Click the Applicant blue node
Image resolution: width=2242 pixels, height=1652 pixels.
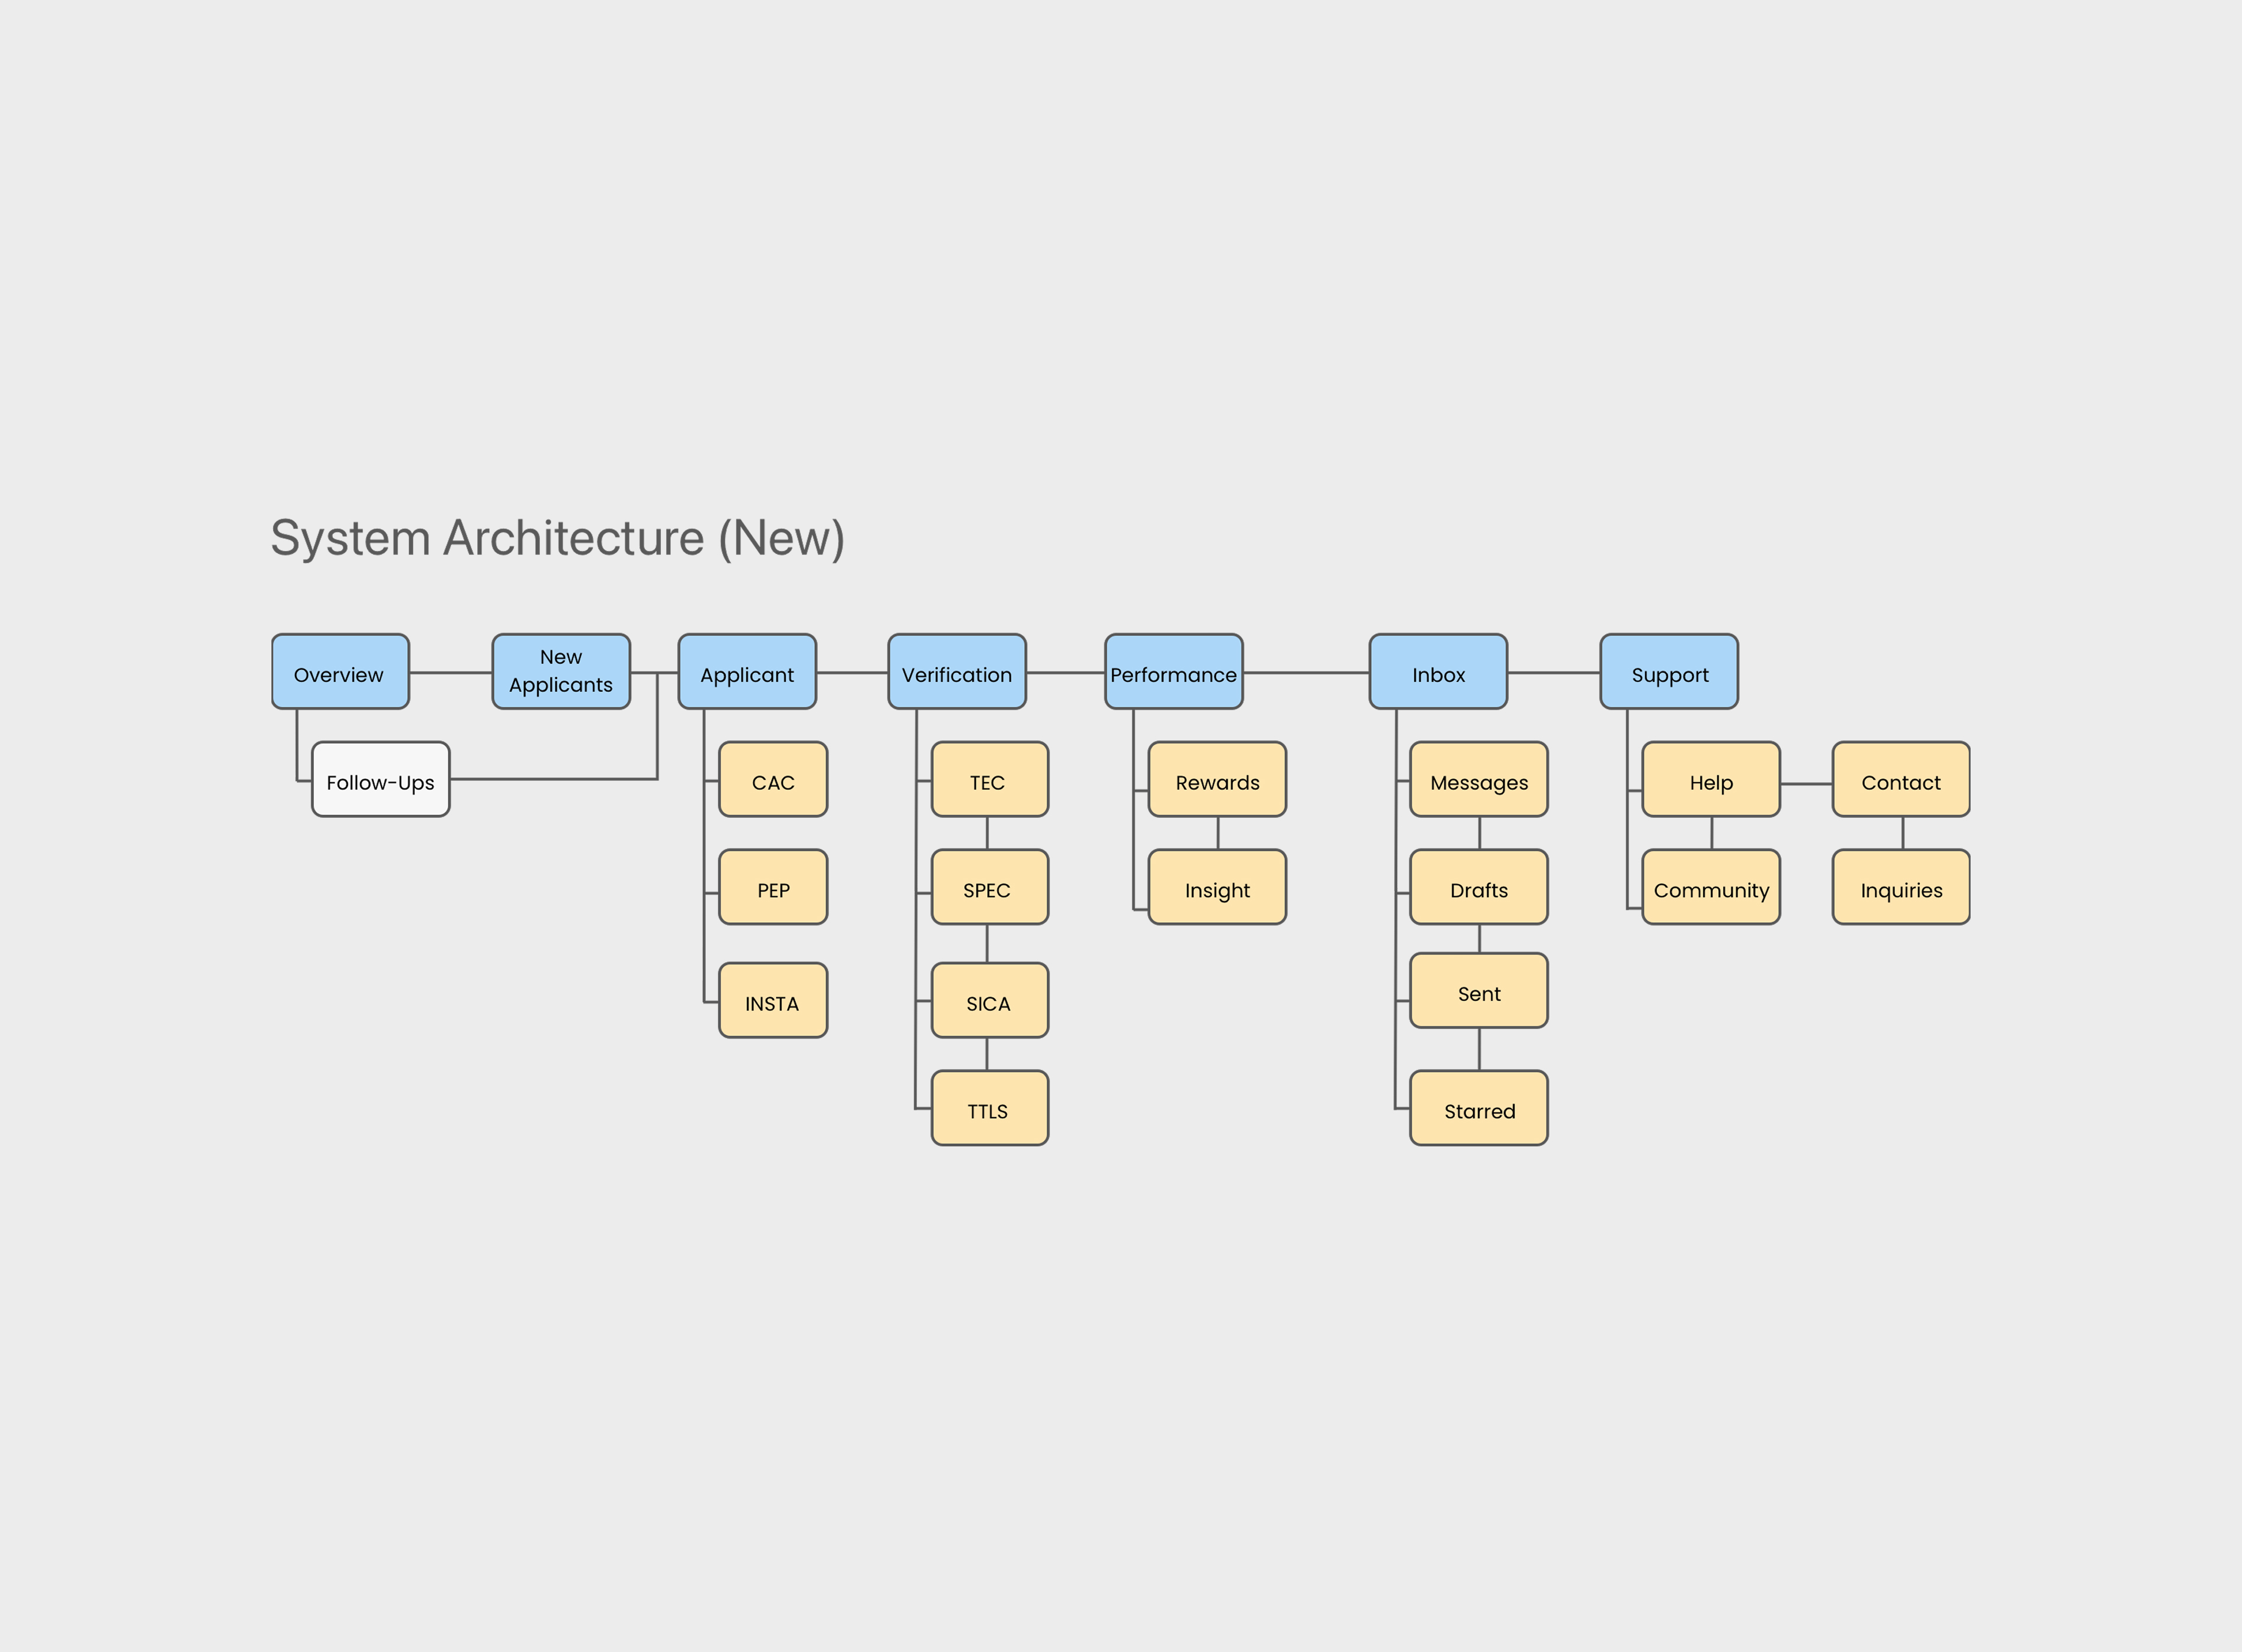[747, 672]
